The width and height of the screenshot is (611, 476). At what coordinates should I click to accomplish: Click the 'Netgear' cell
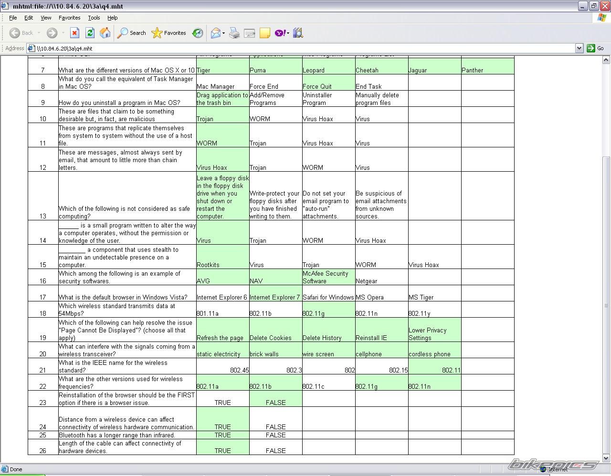click(381, 277)
